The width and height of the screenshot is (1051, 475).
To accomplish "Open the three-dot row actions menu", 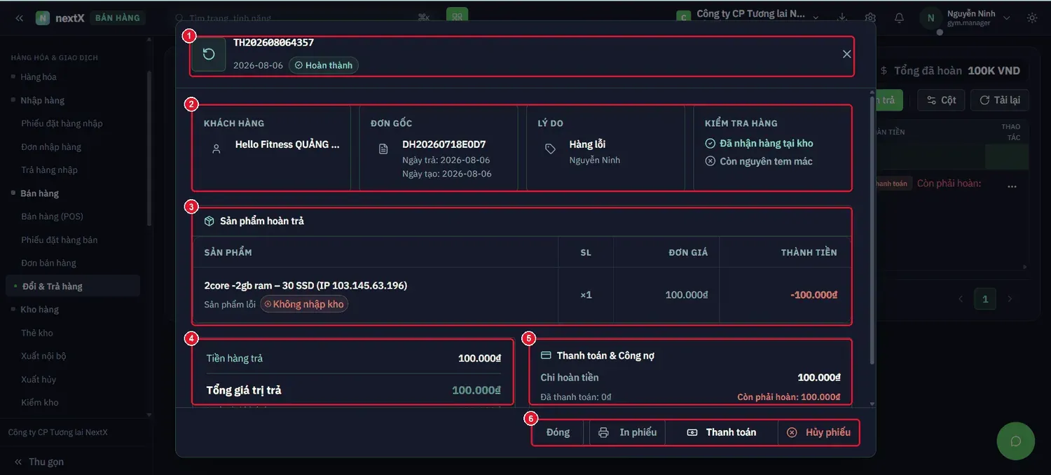I will pos(1012,186).
